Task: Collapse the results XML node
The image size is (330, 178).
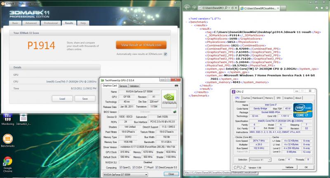Action: point(192,26)
